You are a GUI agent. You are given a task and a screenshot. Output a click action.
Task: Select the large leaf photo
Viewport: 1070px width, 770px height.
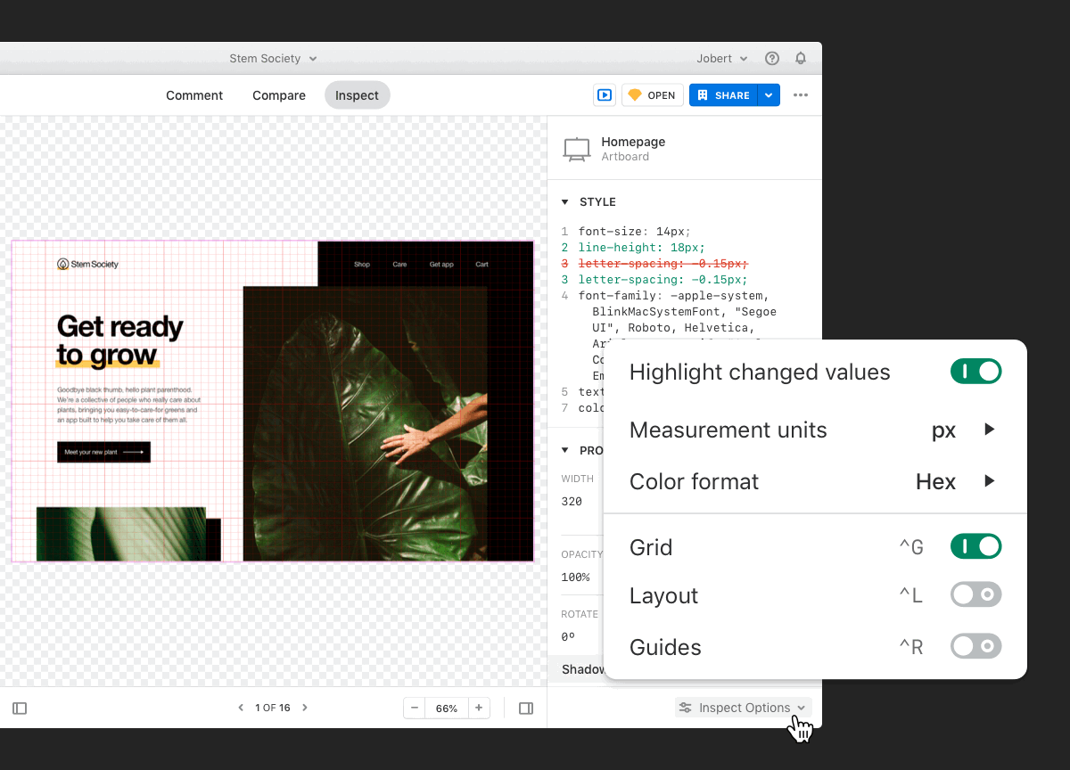coord(365,423)
